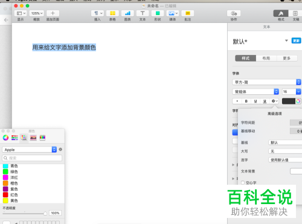The height and width of the screenshot is (224, 302).
Task: Click the 协作 collaborate icon
Action: tap(234, 13)
